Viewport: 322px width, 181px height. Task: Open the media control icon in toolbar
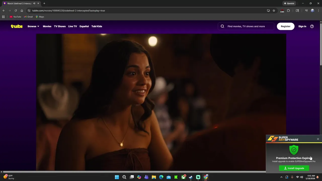coord(306,11)
